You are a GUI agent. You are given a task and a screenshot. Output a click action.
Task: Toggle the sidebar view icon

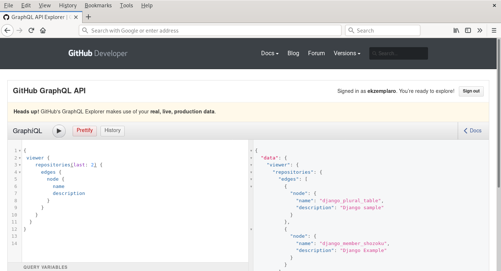tap(468, 30)
